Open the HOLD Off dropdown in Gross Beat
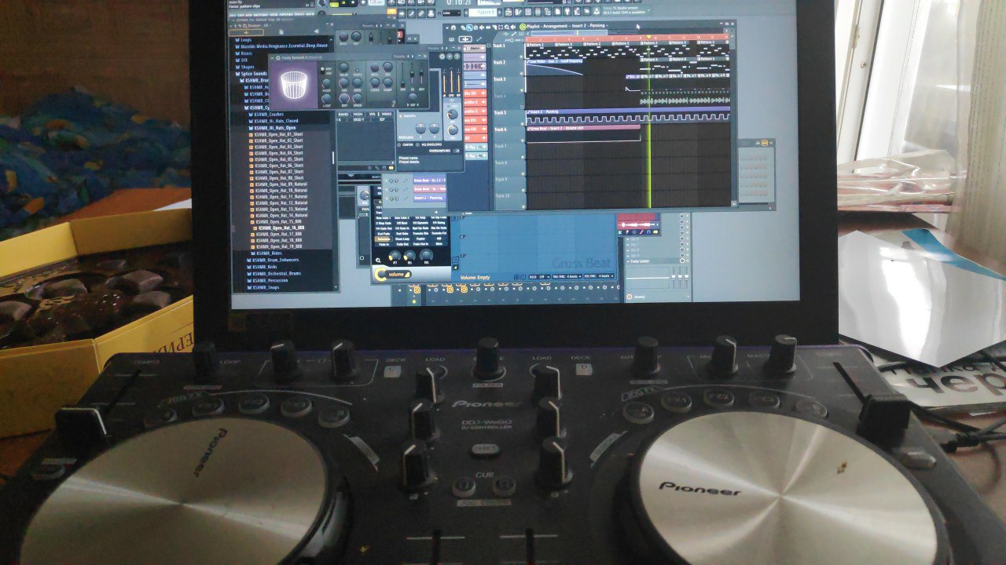This screenshot has width=1006, height=565. [539, 276]
